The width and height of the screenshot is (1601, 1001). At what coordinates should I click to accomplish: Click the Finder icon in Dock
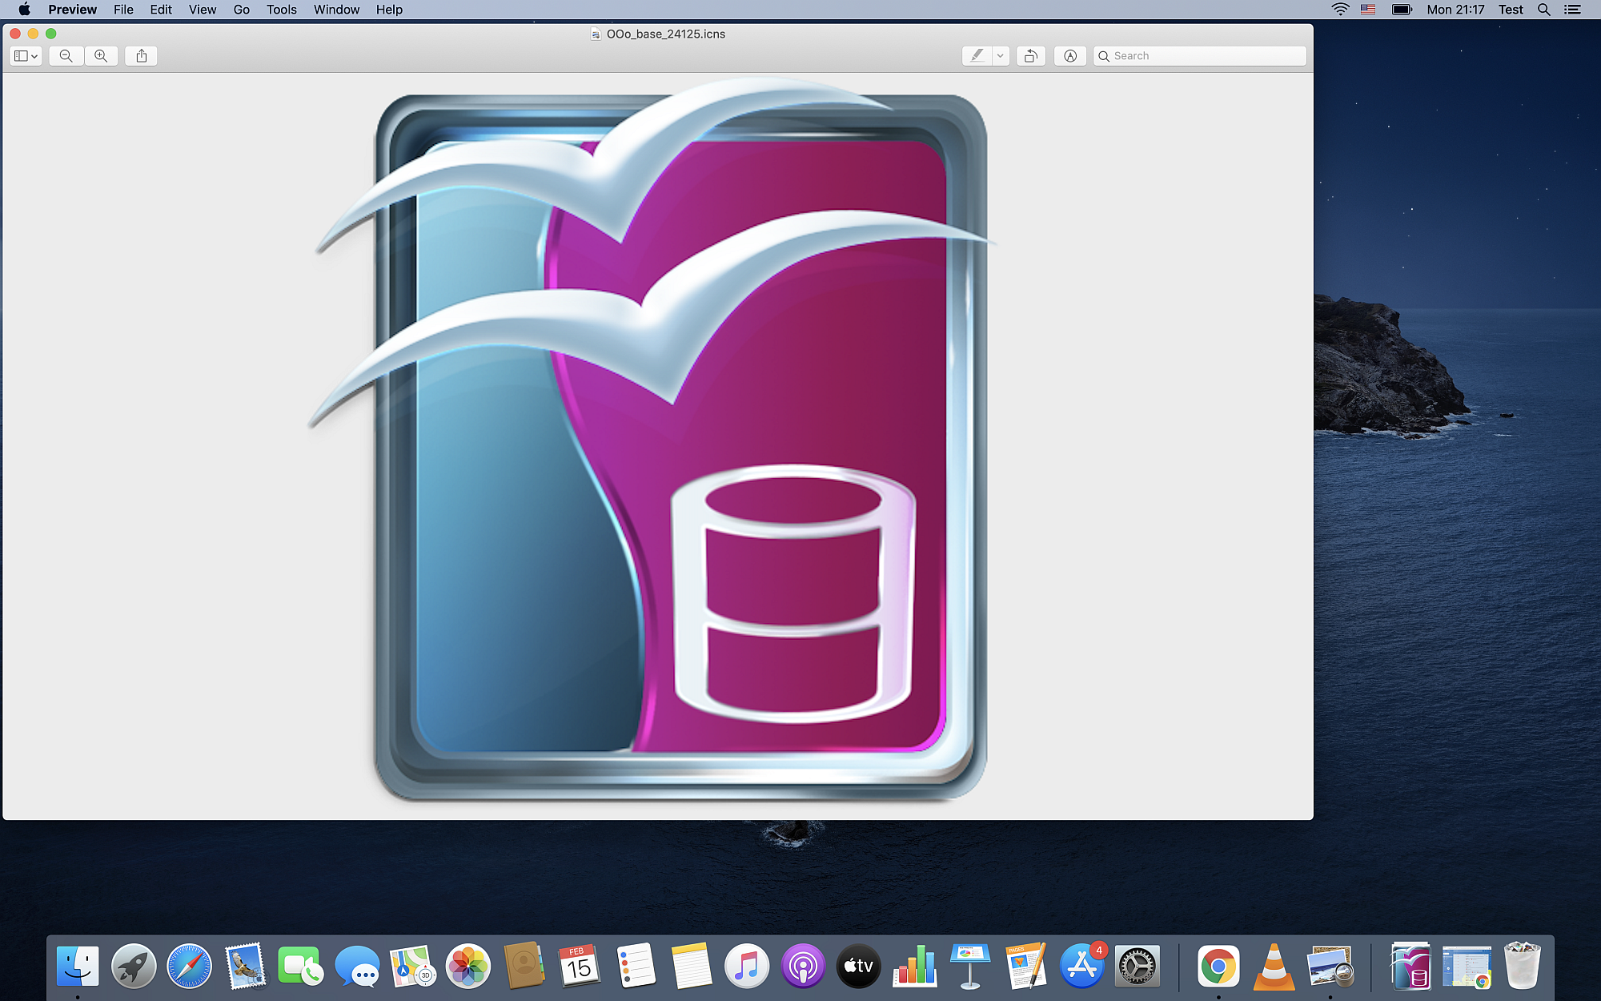click(77, 967)
